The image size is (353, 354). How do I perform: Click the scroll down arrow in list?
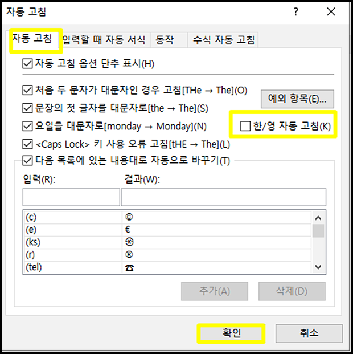[x=318, y=267]
